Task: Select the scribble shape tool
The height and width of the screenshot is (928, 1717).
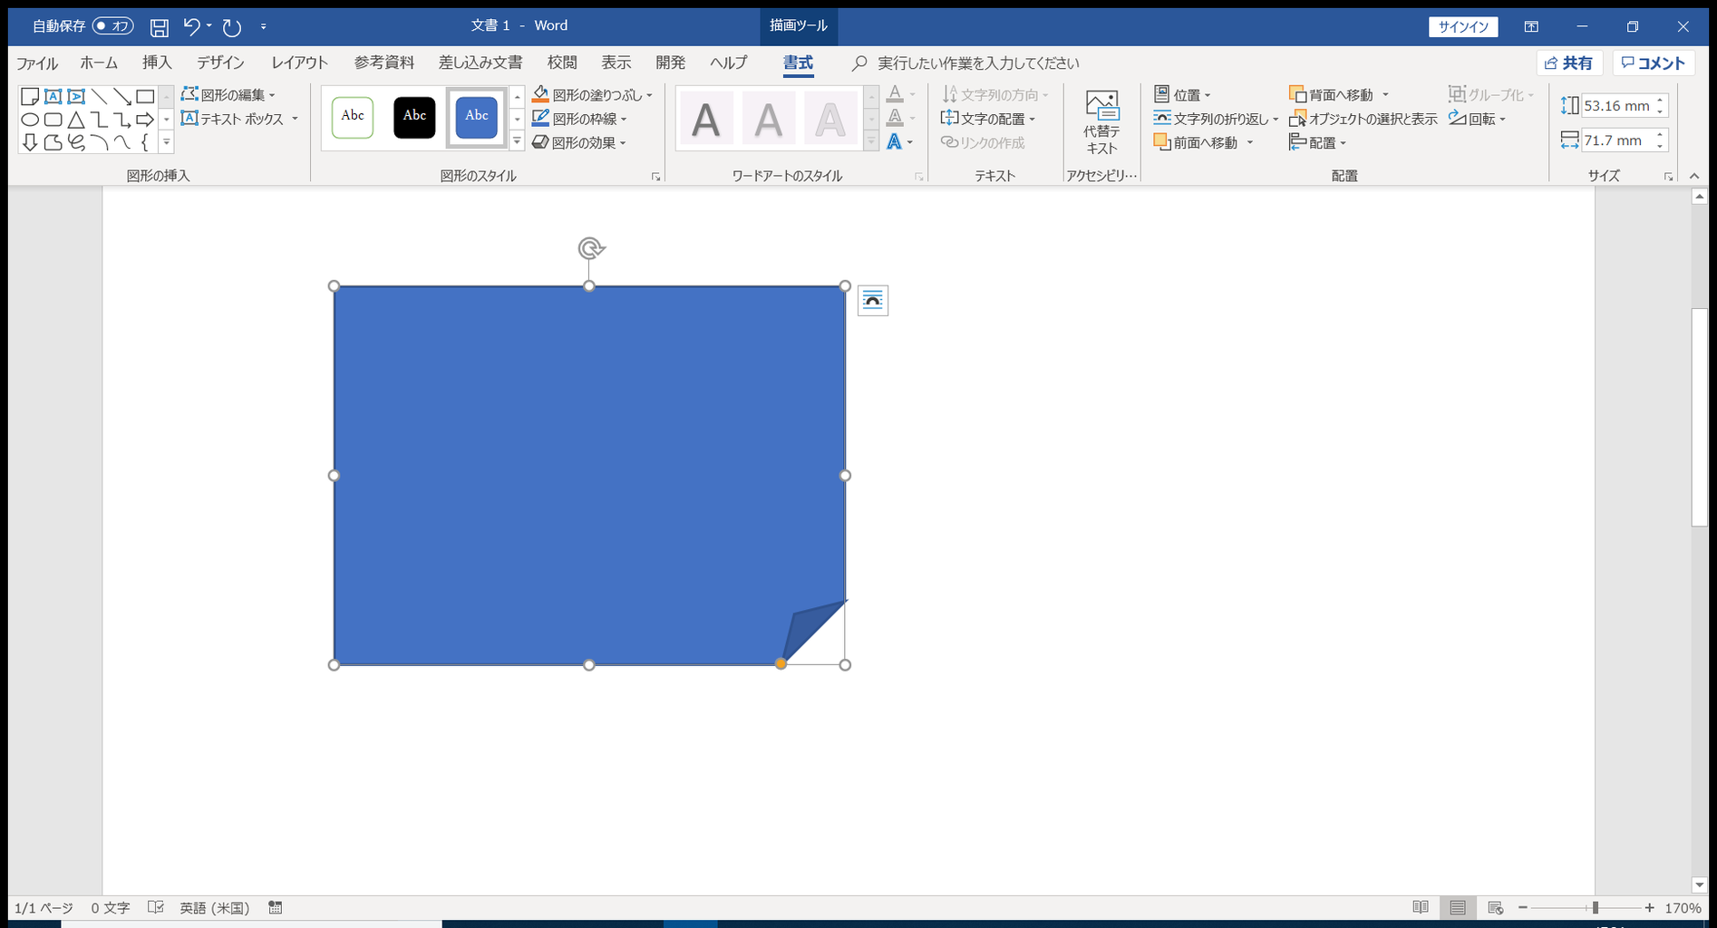Action: (x=76, y=142)
